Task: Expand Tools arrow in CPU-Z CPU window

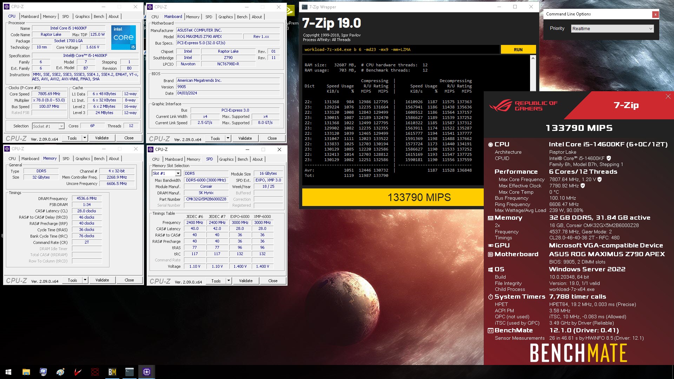Action: pyautogui.click(x=85, y=138)
